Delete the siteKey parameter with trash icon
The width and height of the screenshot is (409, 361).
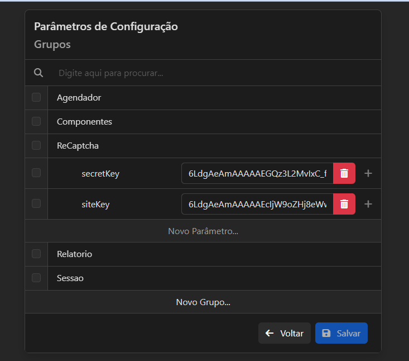pyautogui.click(x=344, y=204)
